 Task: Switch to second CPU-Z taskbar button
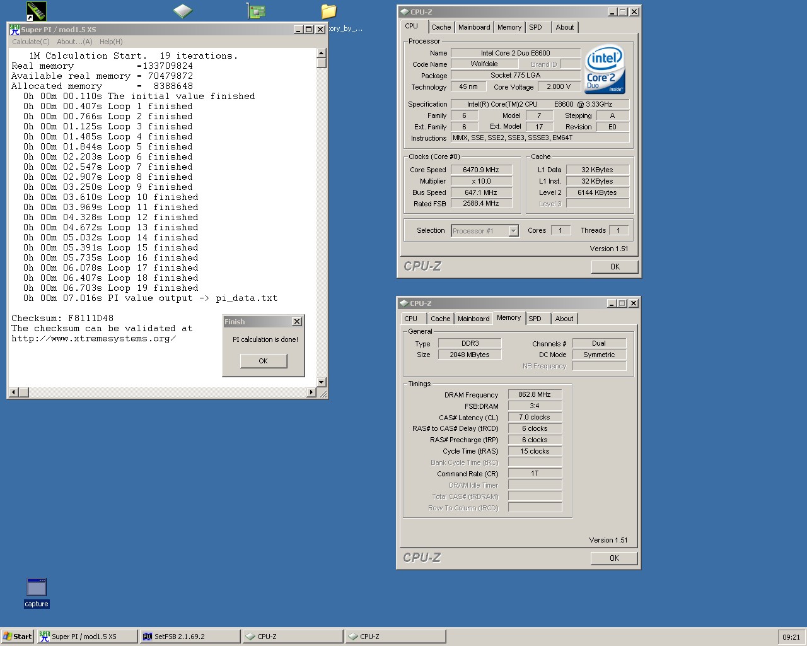[396, 637]
